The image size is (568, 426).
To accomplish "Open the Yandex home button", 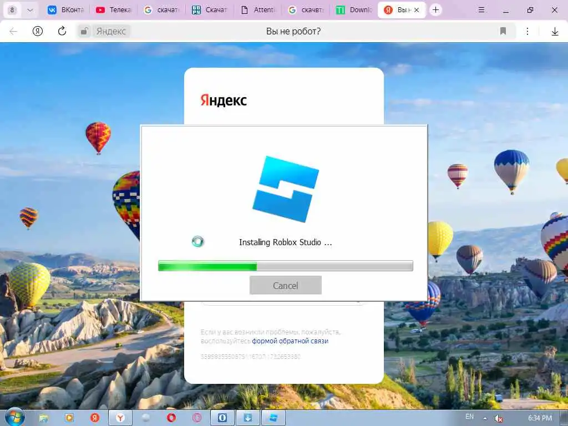I will (x=38, y=31).
